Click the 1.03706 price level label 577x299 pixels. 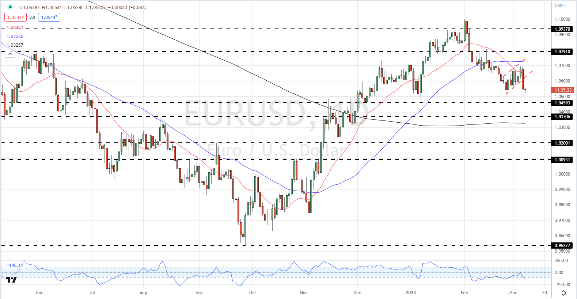[x=562, y=117]
